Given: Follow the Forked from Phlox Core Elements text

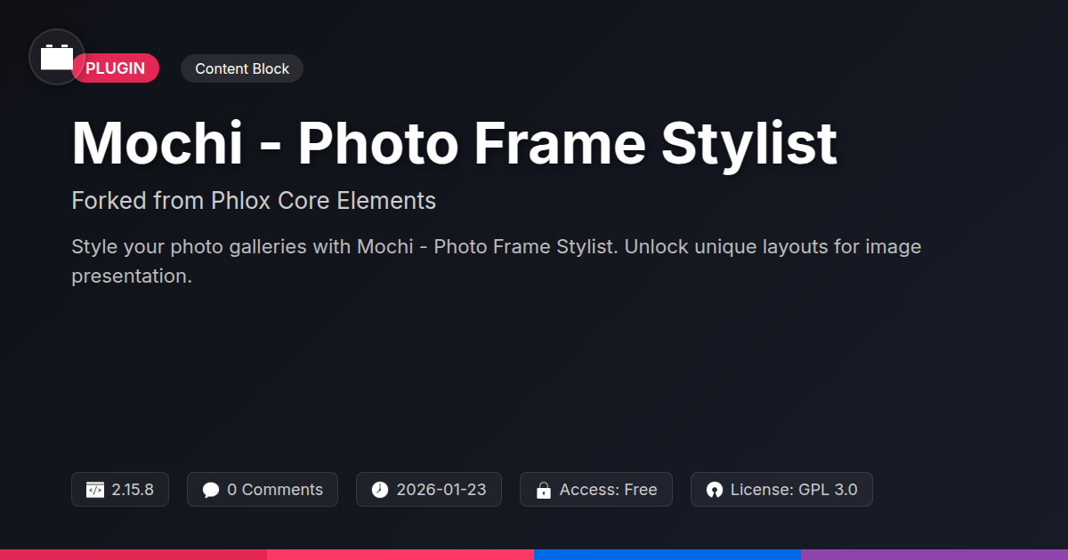Looking at the screenshot, I should [x=254, y=201].
